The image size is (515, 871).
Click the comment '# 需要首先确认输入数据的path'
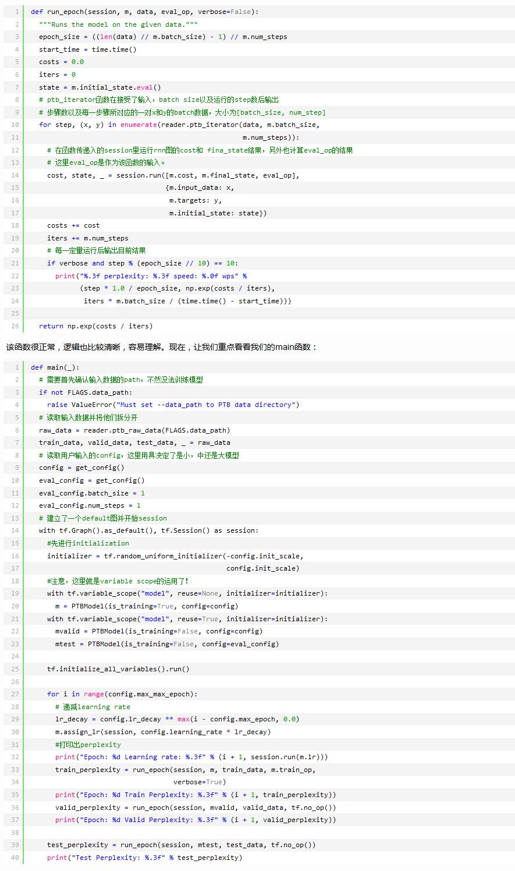pos(121,380)
